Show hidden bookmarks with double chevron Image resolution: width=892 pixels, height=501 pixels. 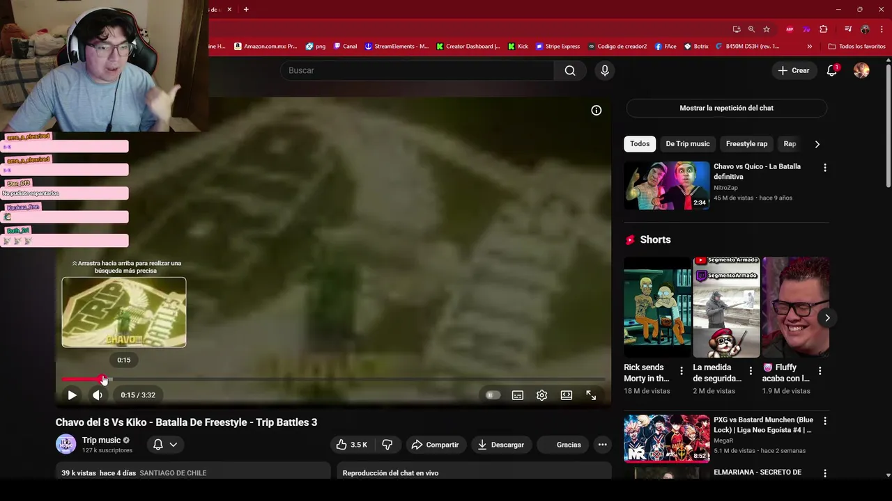810,47
